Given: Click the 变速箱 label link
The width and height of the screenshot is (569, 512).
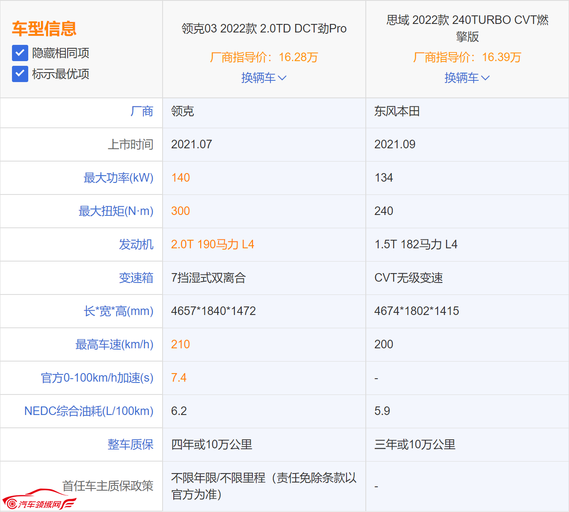Looking at the screenshot, I should (136, 278).
